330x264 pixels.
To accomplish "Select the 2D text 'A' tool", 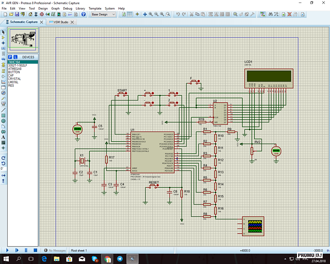I will [3, 137].
